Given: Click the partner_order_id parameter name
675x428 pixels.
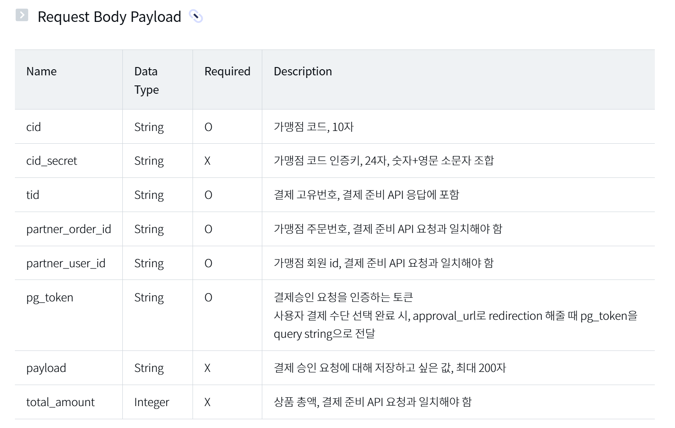Looking at the screenshot, I should pos(68,229).
